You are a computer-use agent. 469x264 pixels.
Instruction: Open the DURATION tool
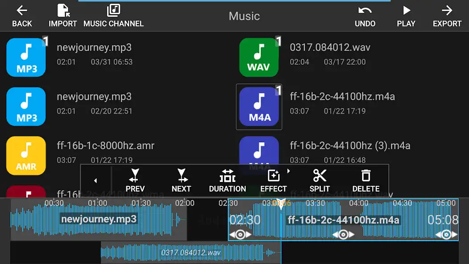pyautogui.click(x=227, y=181)
